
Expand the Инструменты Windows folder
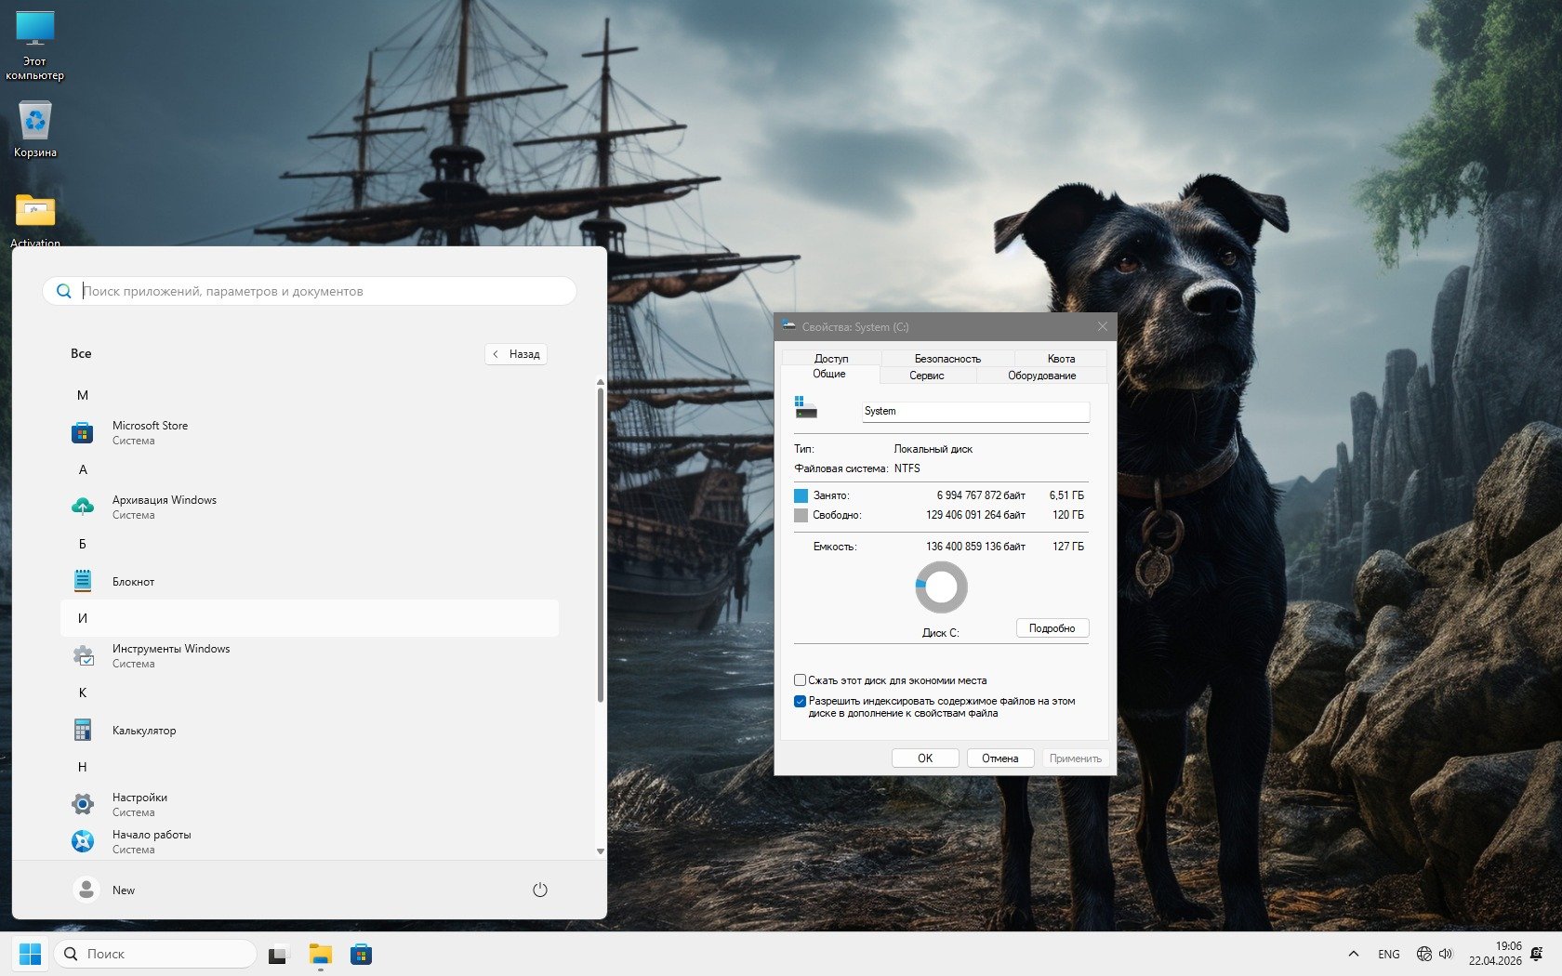[170, 655]
